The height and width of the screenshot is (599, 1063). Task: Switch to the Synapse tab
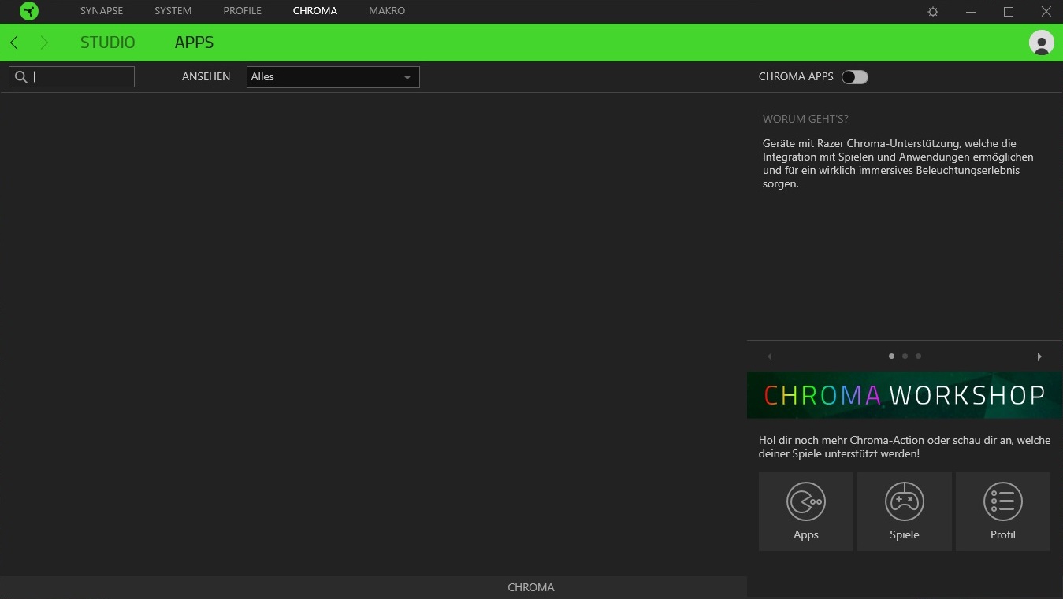(102, 11)
